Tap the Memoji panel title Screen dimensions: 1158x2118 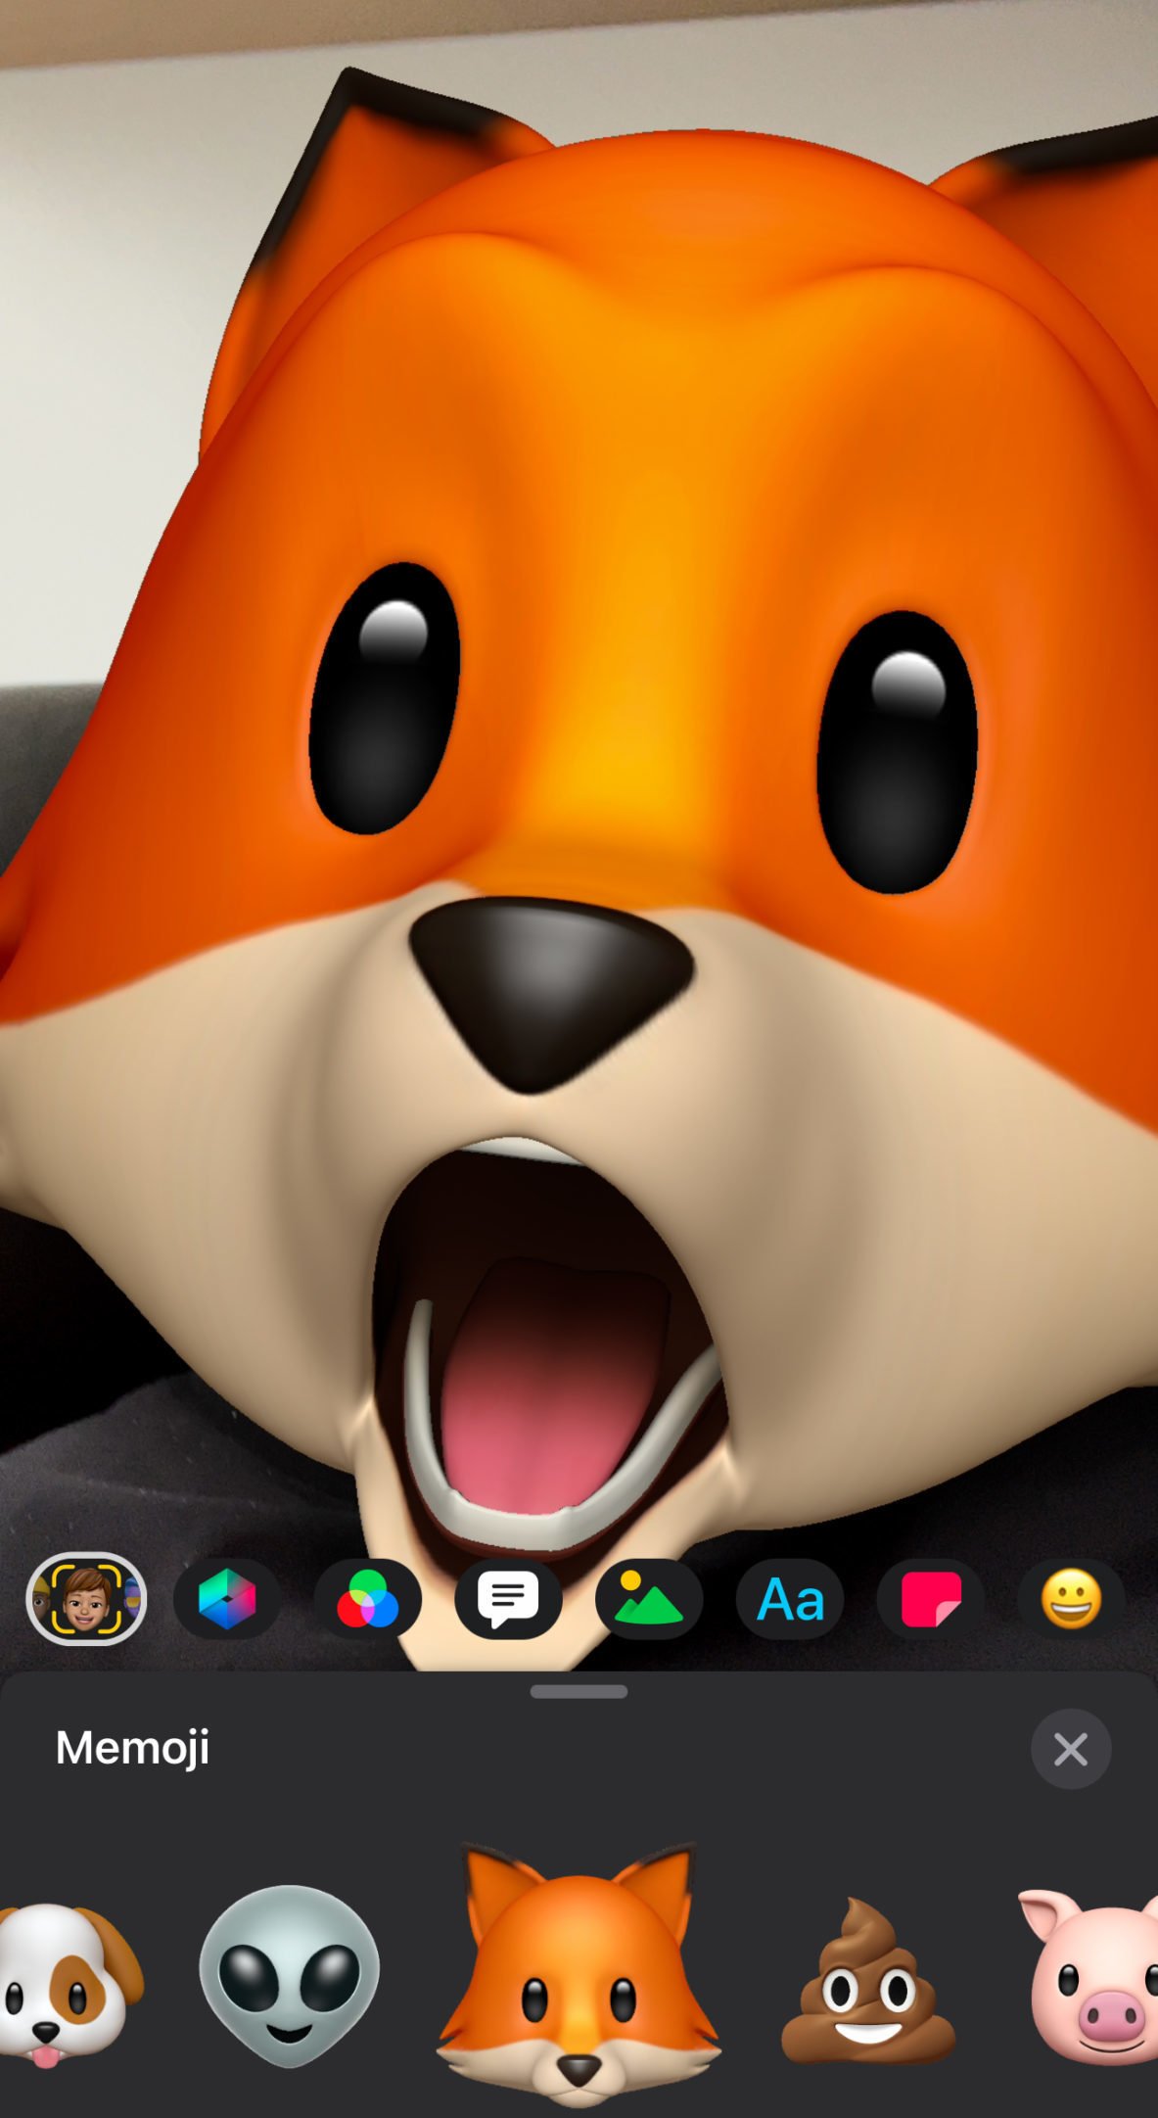(x=132, y=1748)
